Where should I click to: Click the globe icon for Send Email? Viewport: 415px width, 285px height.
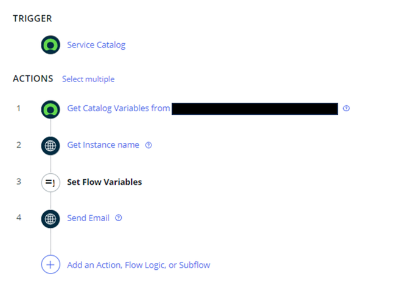[51, 219]
